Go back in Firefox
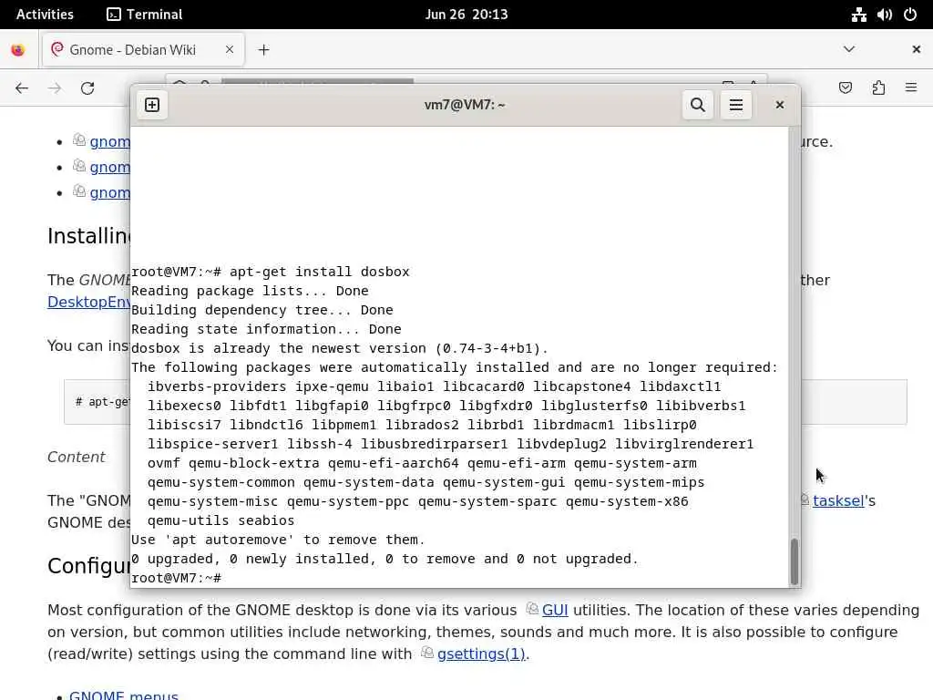 coord(22,88)
